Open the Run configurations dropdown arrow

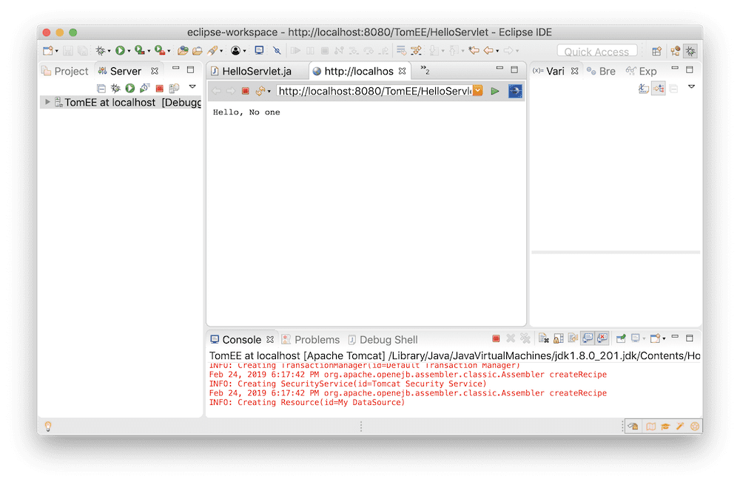click(x=129, y=51)
